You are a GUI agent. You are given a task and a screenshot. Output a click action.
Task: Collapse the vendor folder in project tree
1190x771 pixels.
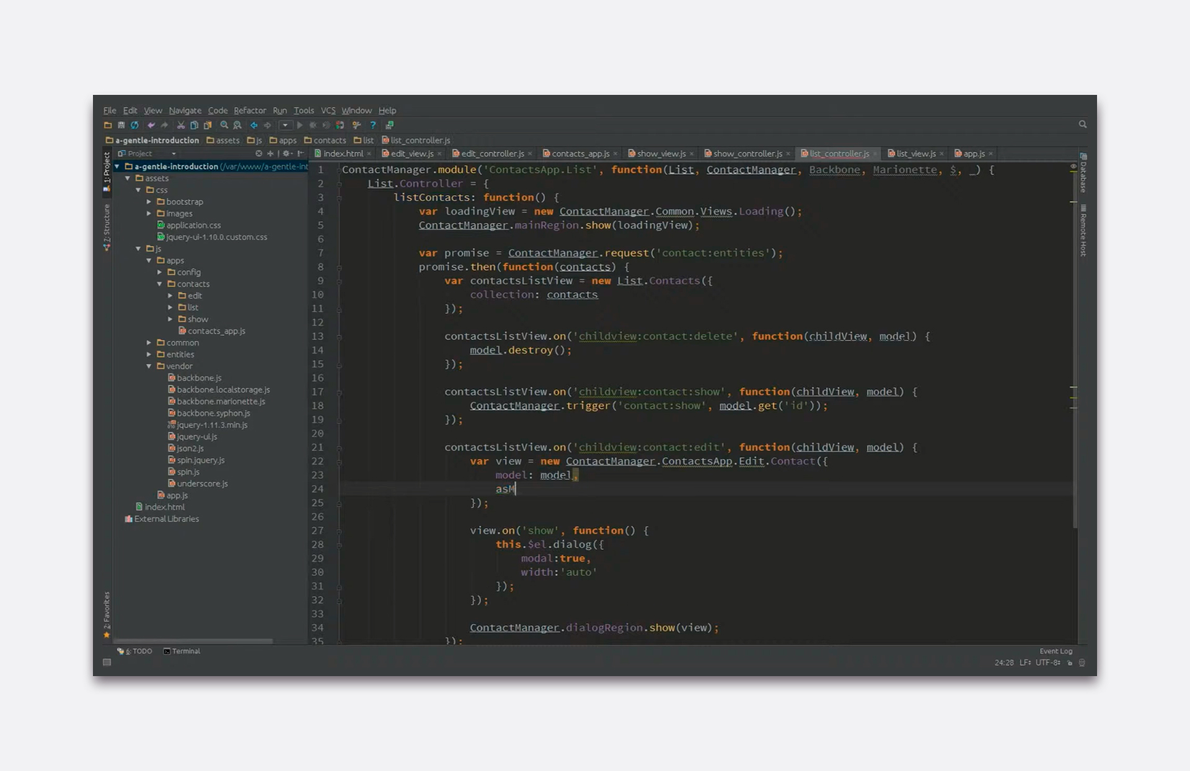point(149,366)
